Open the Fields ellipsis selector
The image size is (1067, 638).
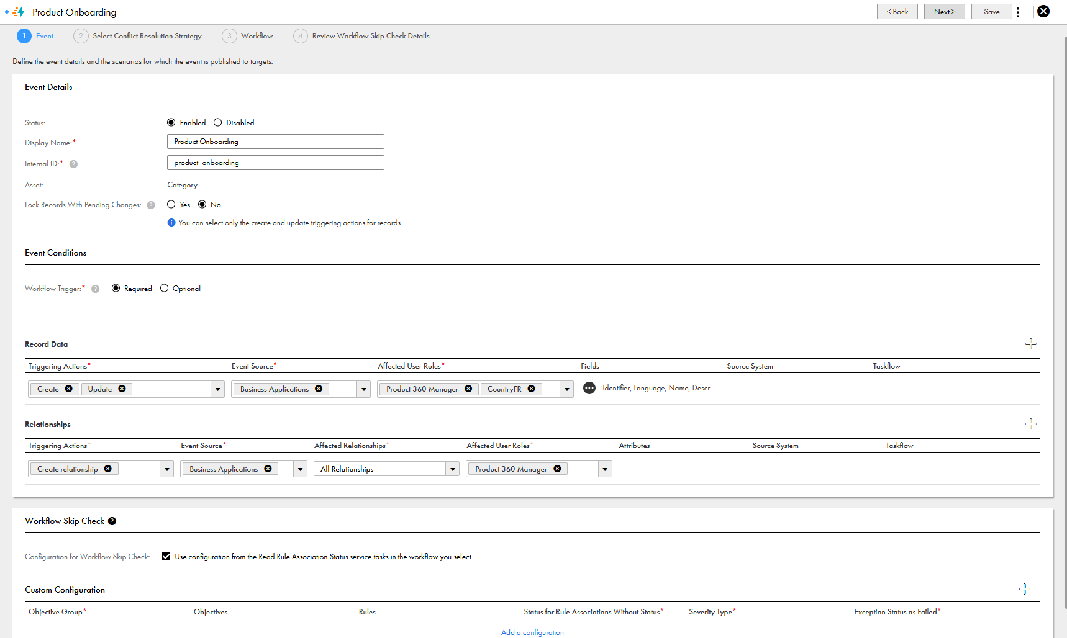point(589,388)
